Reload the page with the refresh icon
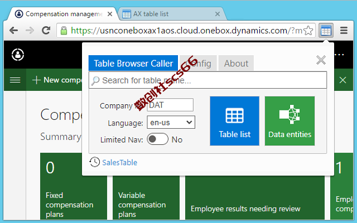 click(x=46, y=30)
